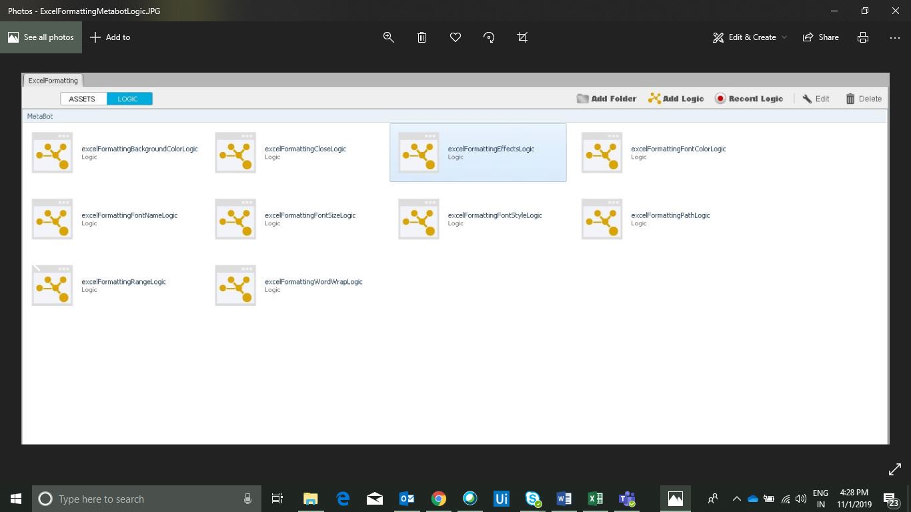Go back to See all photos

pos(41,37)
